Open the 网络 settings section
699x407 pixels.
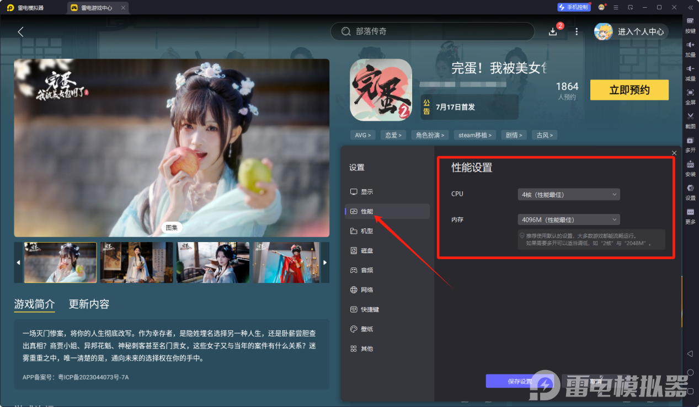[367, 290]
